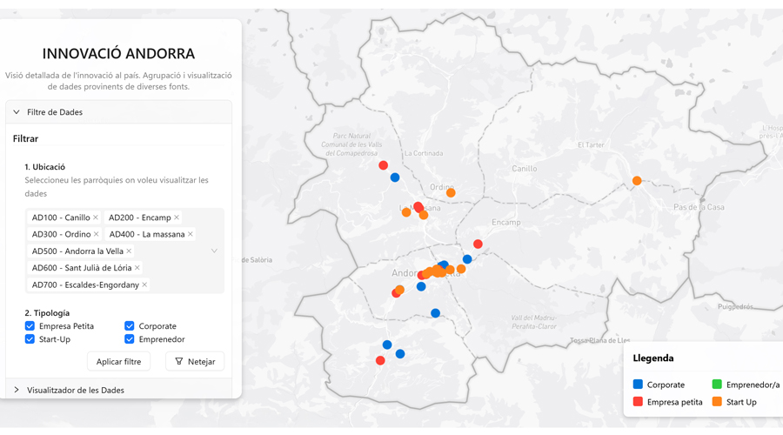Remove the AD100 - Canillo tag
This screenshot has height=435, width=783.
pyautogui.click(x=96, y=217)
